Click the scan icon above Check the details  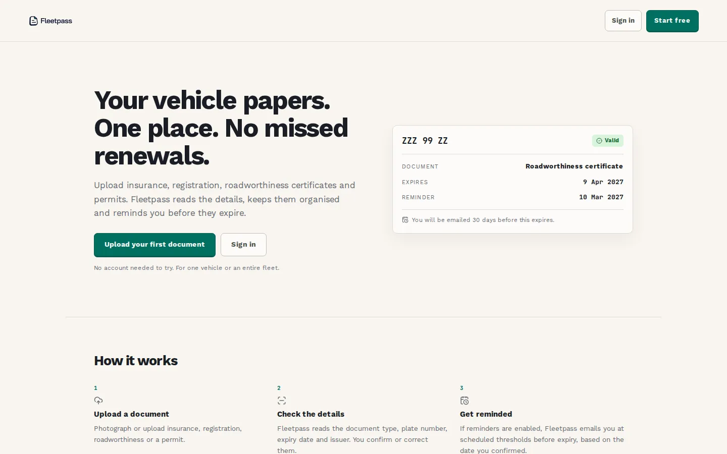282,401
